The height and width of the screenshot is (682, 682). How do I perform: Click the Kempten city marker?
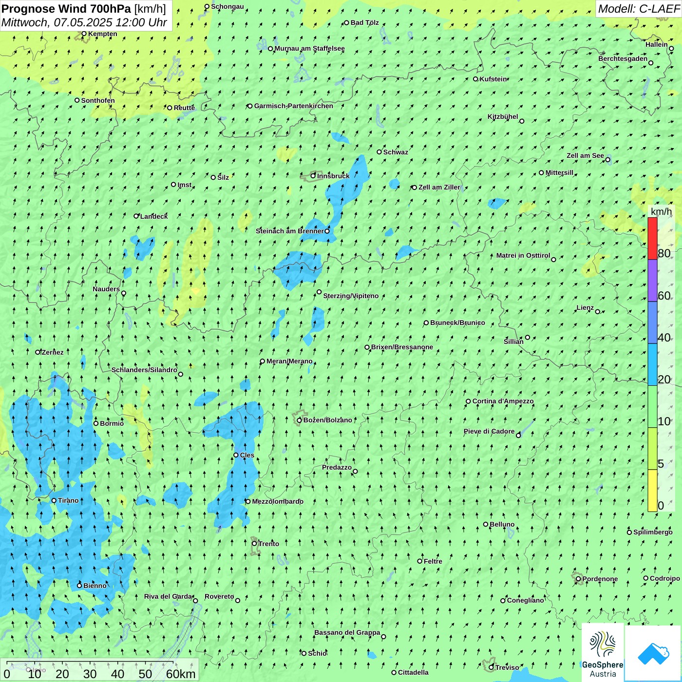(x=84, y=34)
